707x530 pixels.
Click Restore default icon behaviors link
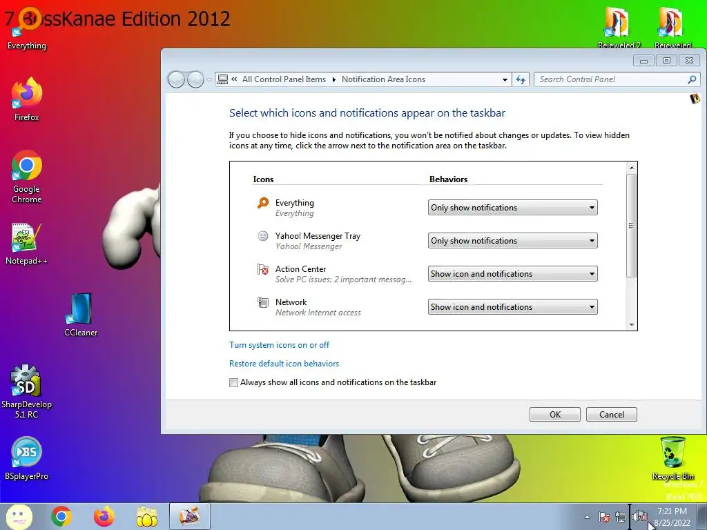click(x=284, y=363)
